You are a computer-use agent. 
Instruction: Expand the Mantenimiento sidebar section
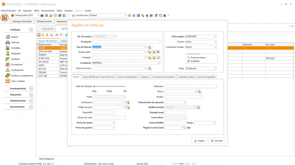pyautogui.click(x=31, y=88)
